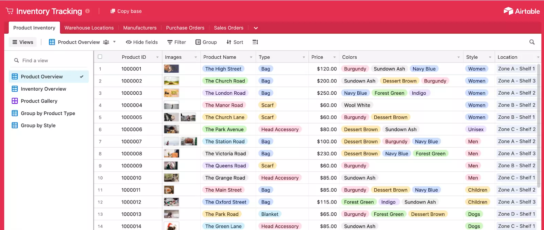Image resolution: width=544 pixels, height=230 pixels.
Task: Click the magnifier icon in Find a view
Action: point(16,60)
